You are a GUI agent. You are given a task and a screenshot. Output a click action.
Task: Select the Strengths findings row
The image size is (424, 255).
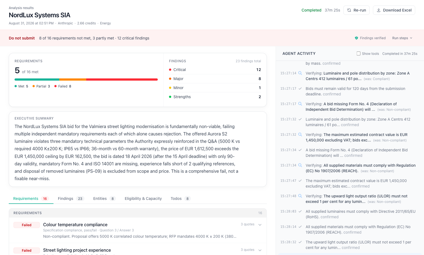point(215,97)
